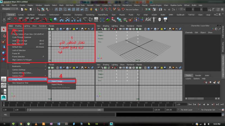Image resolution: width=225 pixels, height=126 pixels.
Task: Open the No Anim Layer dropdown
Action: [x=188, y=110]
